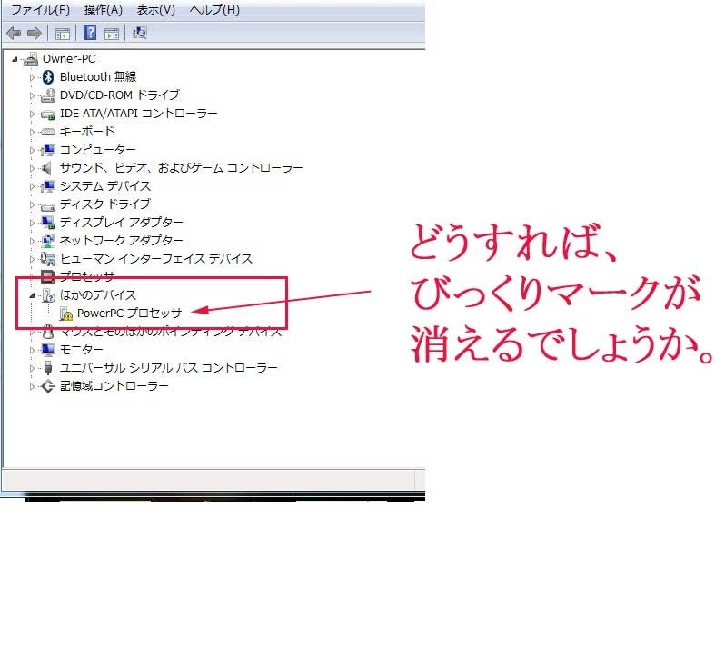Click the コンピューター category icon

(x=47, y=150)
